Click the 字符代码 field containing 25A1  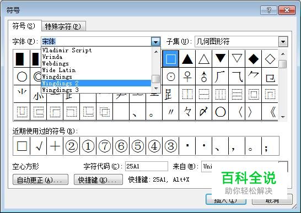point(147,166)
